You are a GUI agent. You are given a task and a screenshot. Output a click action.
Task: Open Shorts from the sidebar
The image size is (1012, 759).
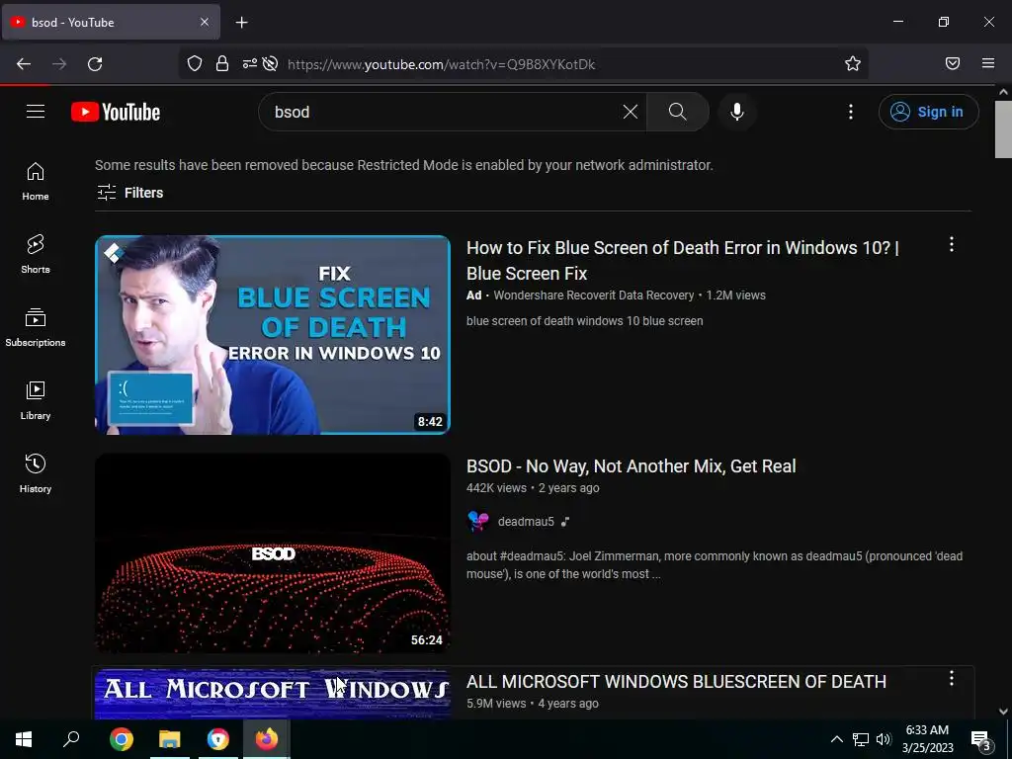pyautogui.click(x=36, y=254)
